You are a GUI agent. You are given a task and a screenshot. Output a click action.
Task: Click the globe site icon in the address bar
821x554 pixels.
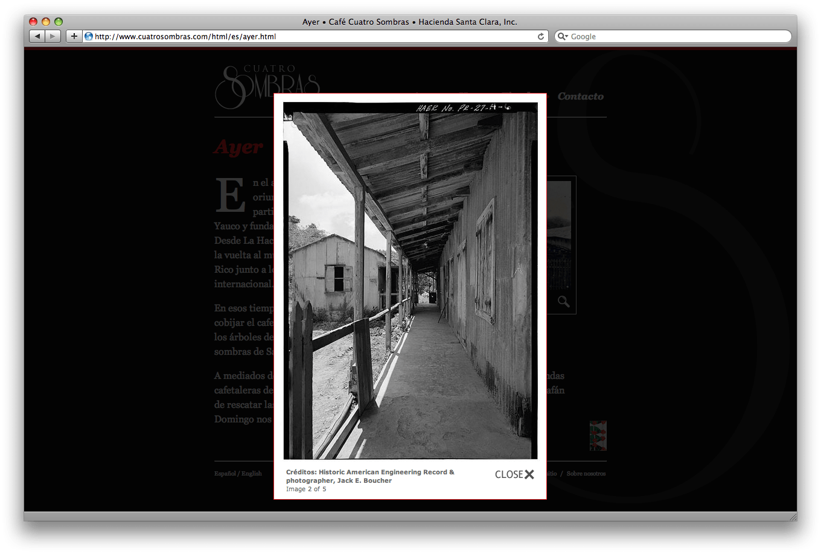[89, 37]
